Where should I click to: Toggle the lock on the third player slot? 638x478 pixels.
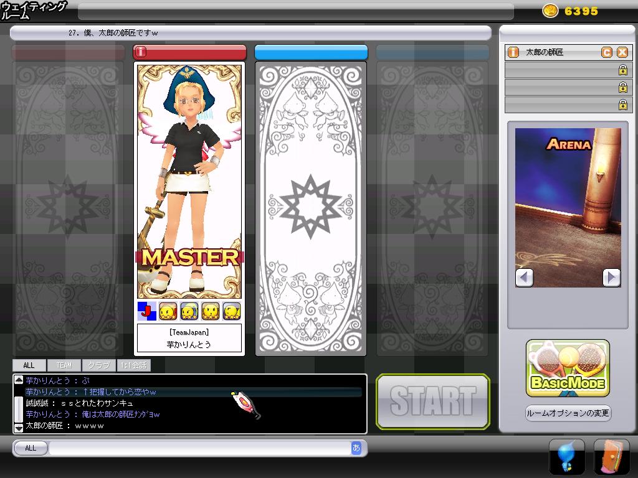pyautogui.click(x=622, y=88)
